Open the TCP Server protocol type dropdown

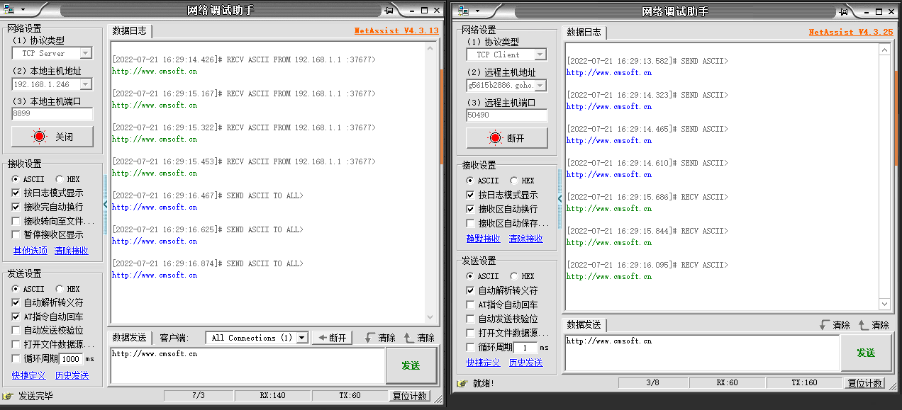pos(85,53)
